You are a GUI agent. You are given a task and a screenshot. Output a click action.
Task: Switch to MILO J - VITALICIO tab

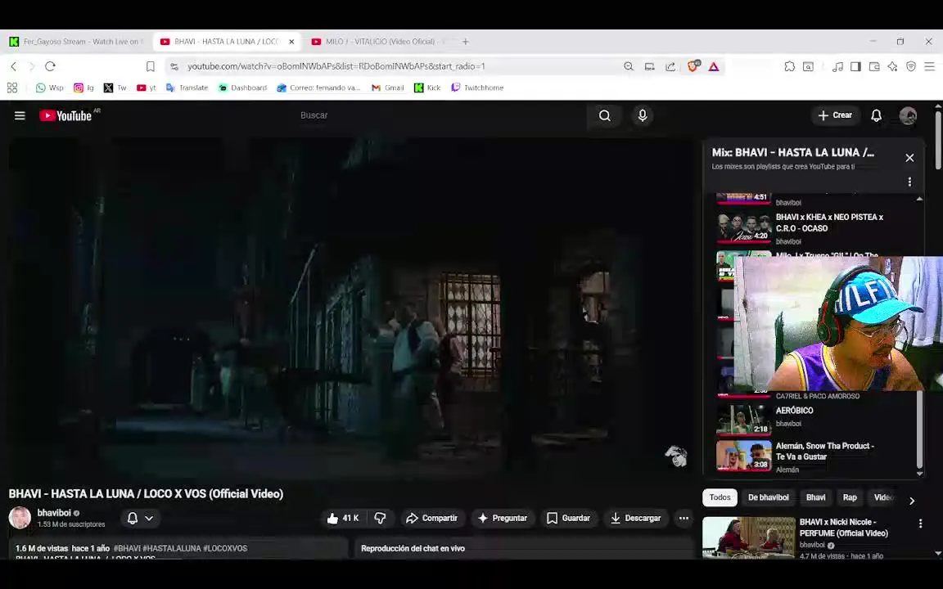coord(379,42)
